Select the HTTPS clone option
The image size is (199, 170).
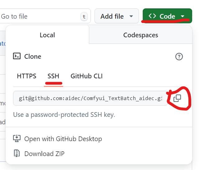26,76
